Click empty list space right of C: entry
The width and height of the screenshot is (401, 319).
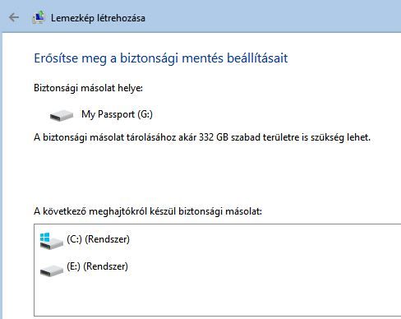coord(263,240)
